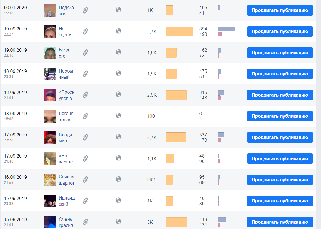Viewport: 321px width, 229px height.
Task: Click globe privacy icon for 19.09.2019 23:27 post
Action: 118,31
